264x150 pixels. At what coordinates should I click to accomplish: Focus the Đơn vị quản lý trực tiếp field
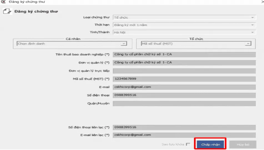pyautogui.click(x=184, y=71)
